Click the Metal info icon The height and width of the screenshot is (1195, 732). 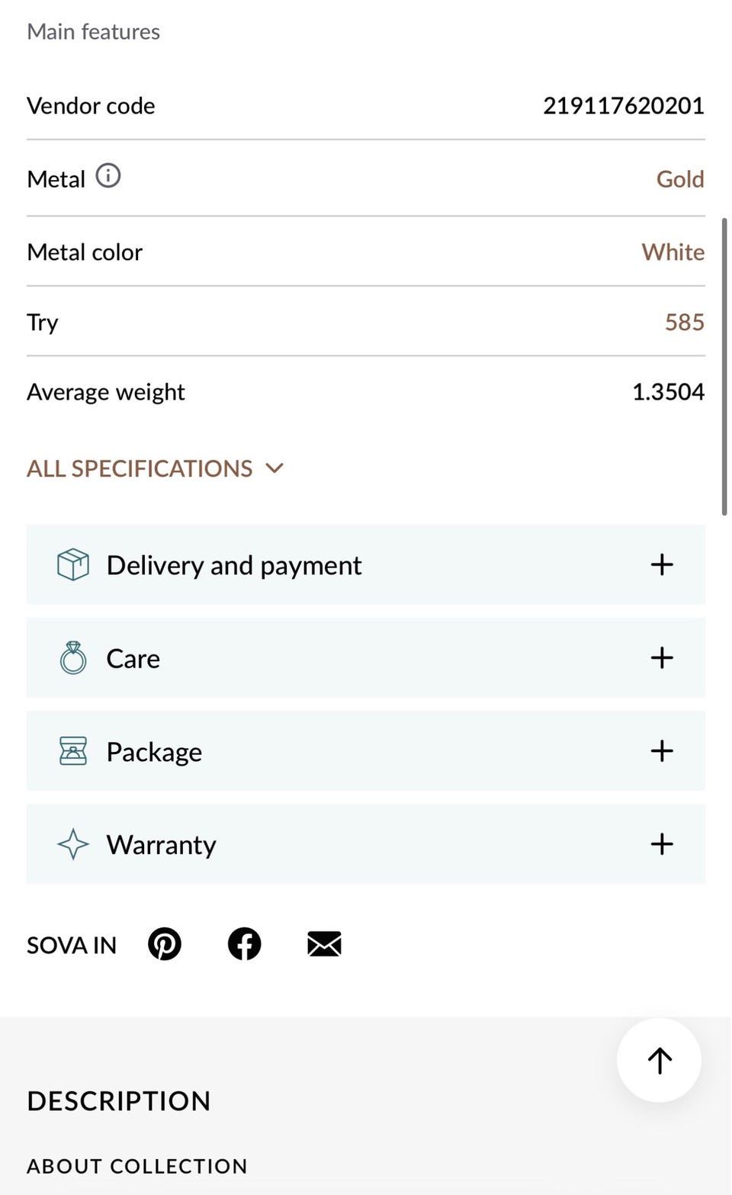(108, 176)
